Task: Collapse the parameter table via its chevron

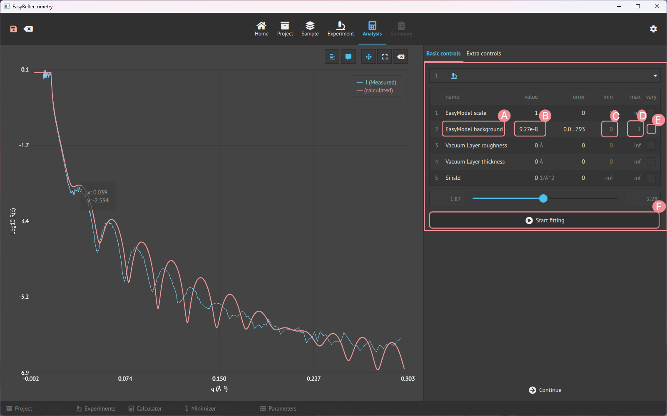Action: click(x=655, y=75)
